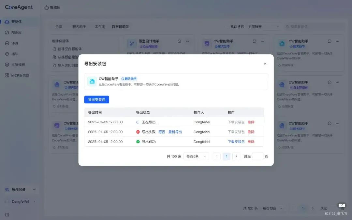Close the 导出安装包 dialog
352x220 pixels.
(265, 64)
